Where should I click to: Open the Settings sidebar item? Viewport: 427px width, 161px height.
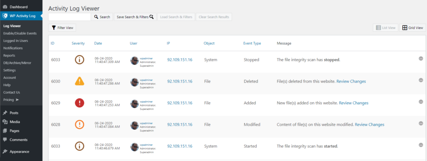pyautogui.click(x=10, y=70)
